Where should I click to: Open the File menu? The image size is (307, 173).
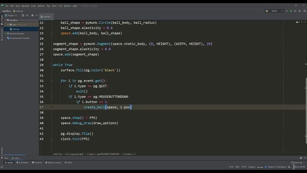tap(7, 6)
